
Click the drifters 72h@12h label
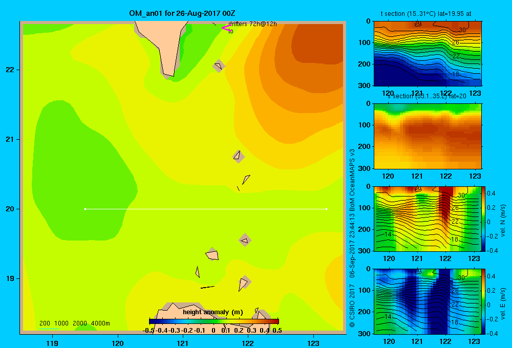pyautogui.click(x=252, y=24)
